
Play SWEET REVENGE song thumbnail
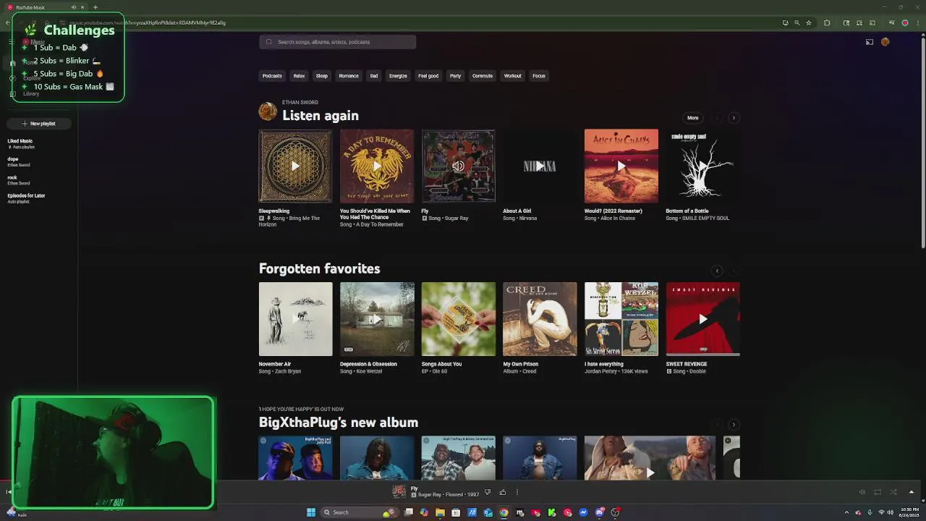pyautogui.click(x=702, y=319)
